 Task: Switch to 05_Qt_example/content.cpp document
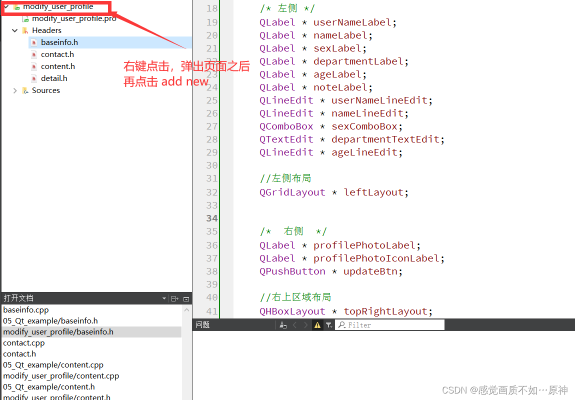point(53,365)
